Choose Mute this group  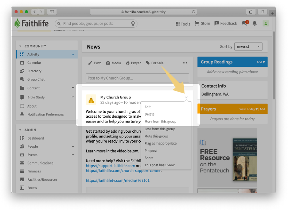(156, 136)
